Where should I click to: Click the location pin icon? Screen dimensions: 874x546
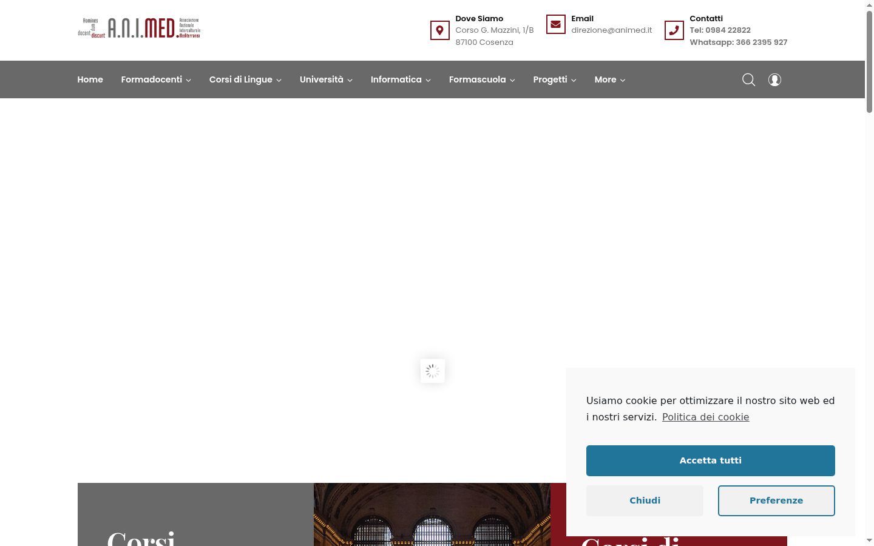(440, 30)
